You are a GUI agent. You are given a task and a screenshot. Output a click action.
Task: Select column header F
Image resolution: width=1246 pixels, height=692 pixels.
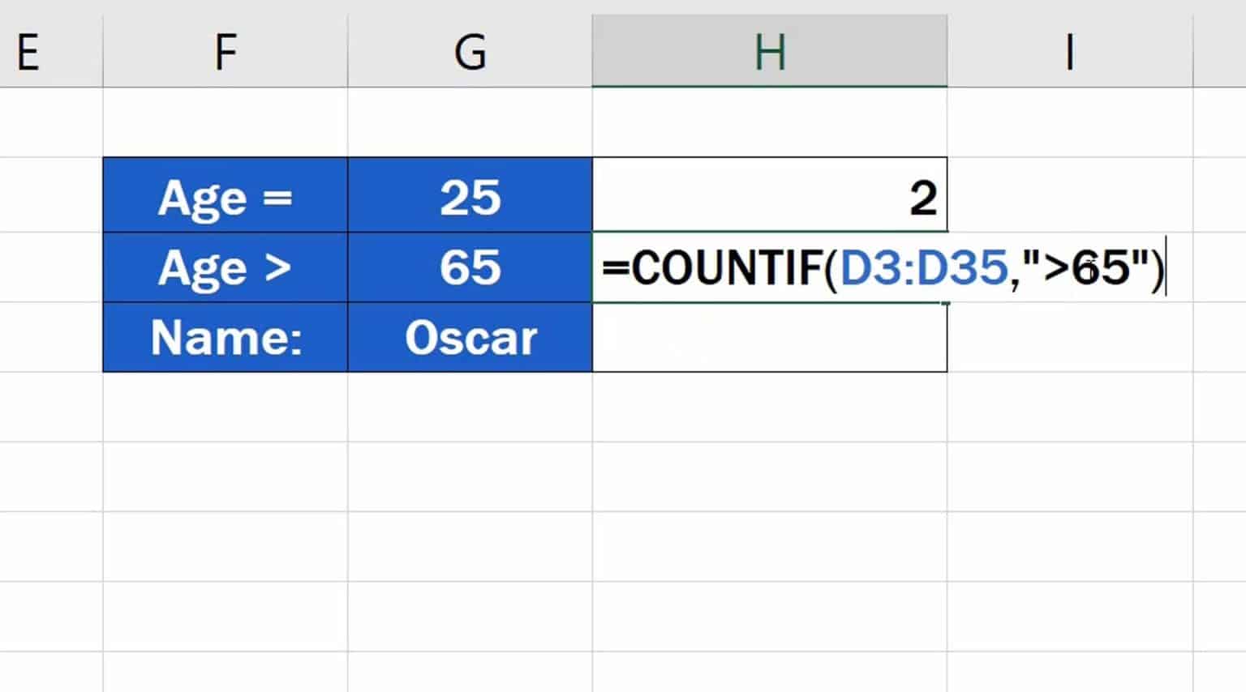225,50
